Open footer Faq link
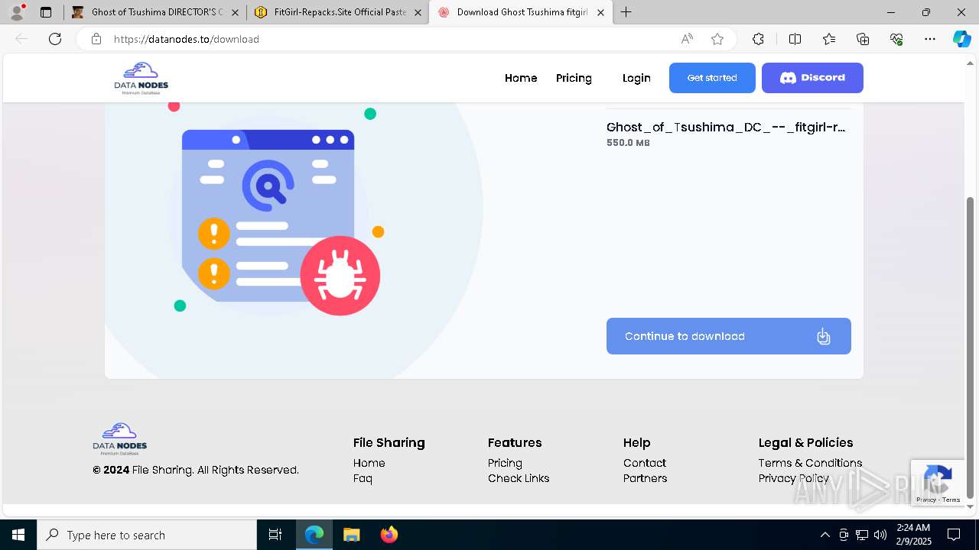 tap(363, 478)
